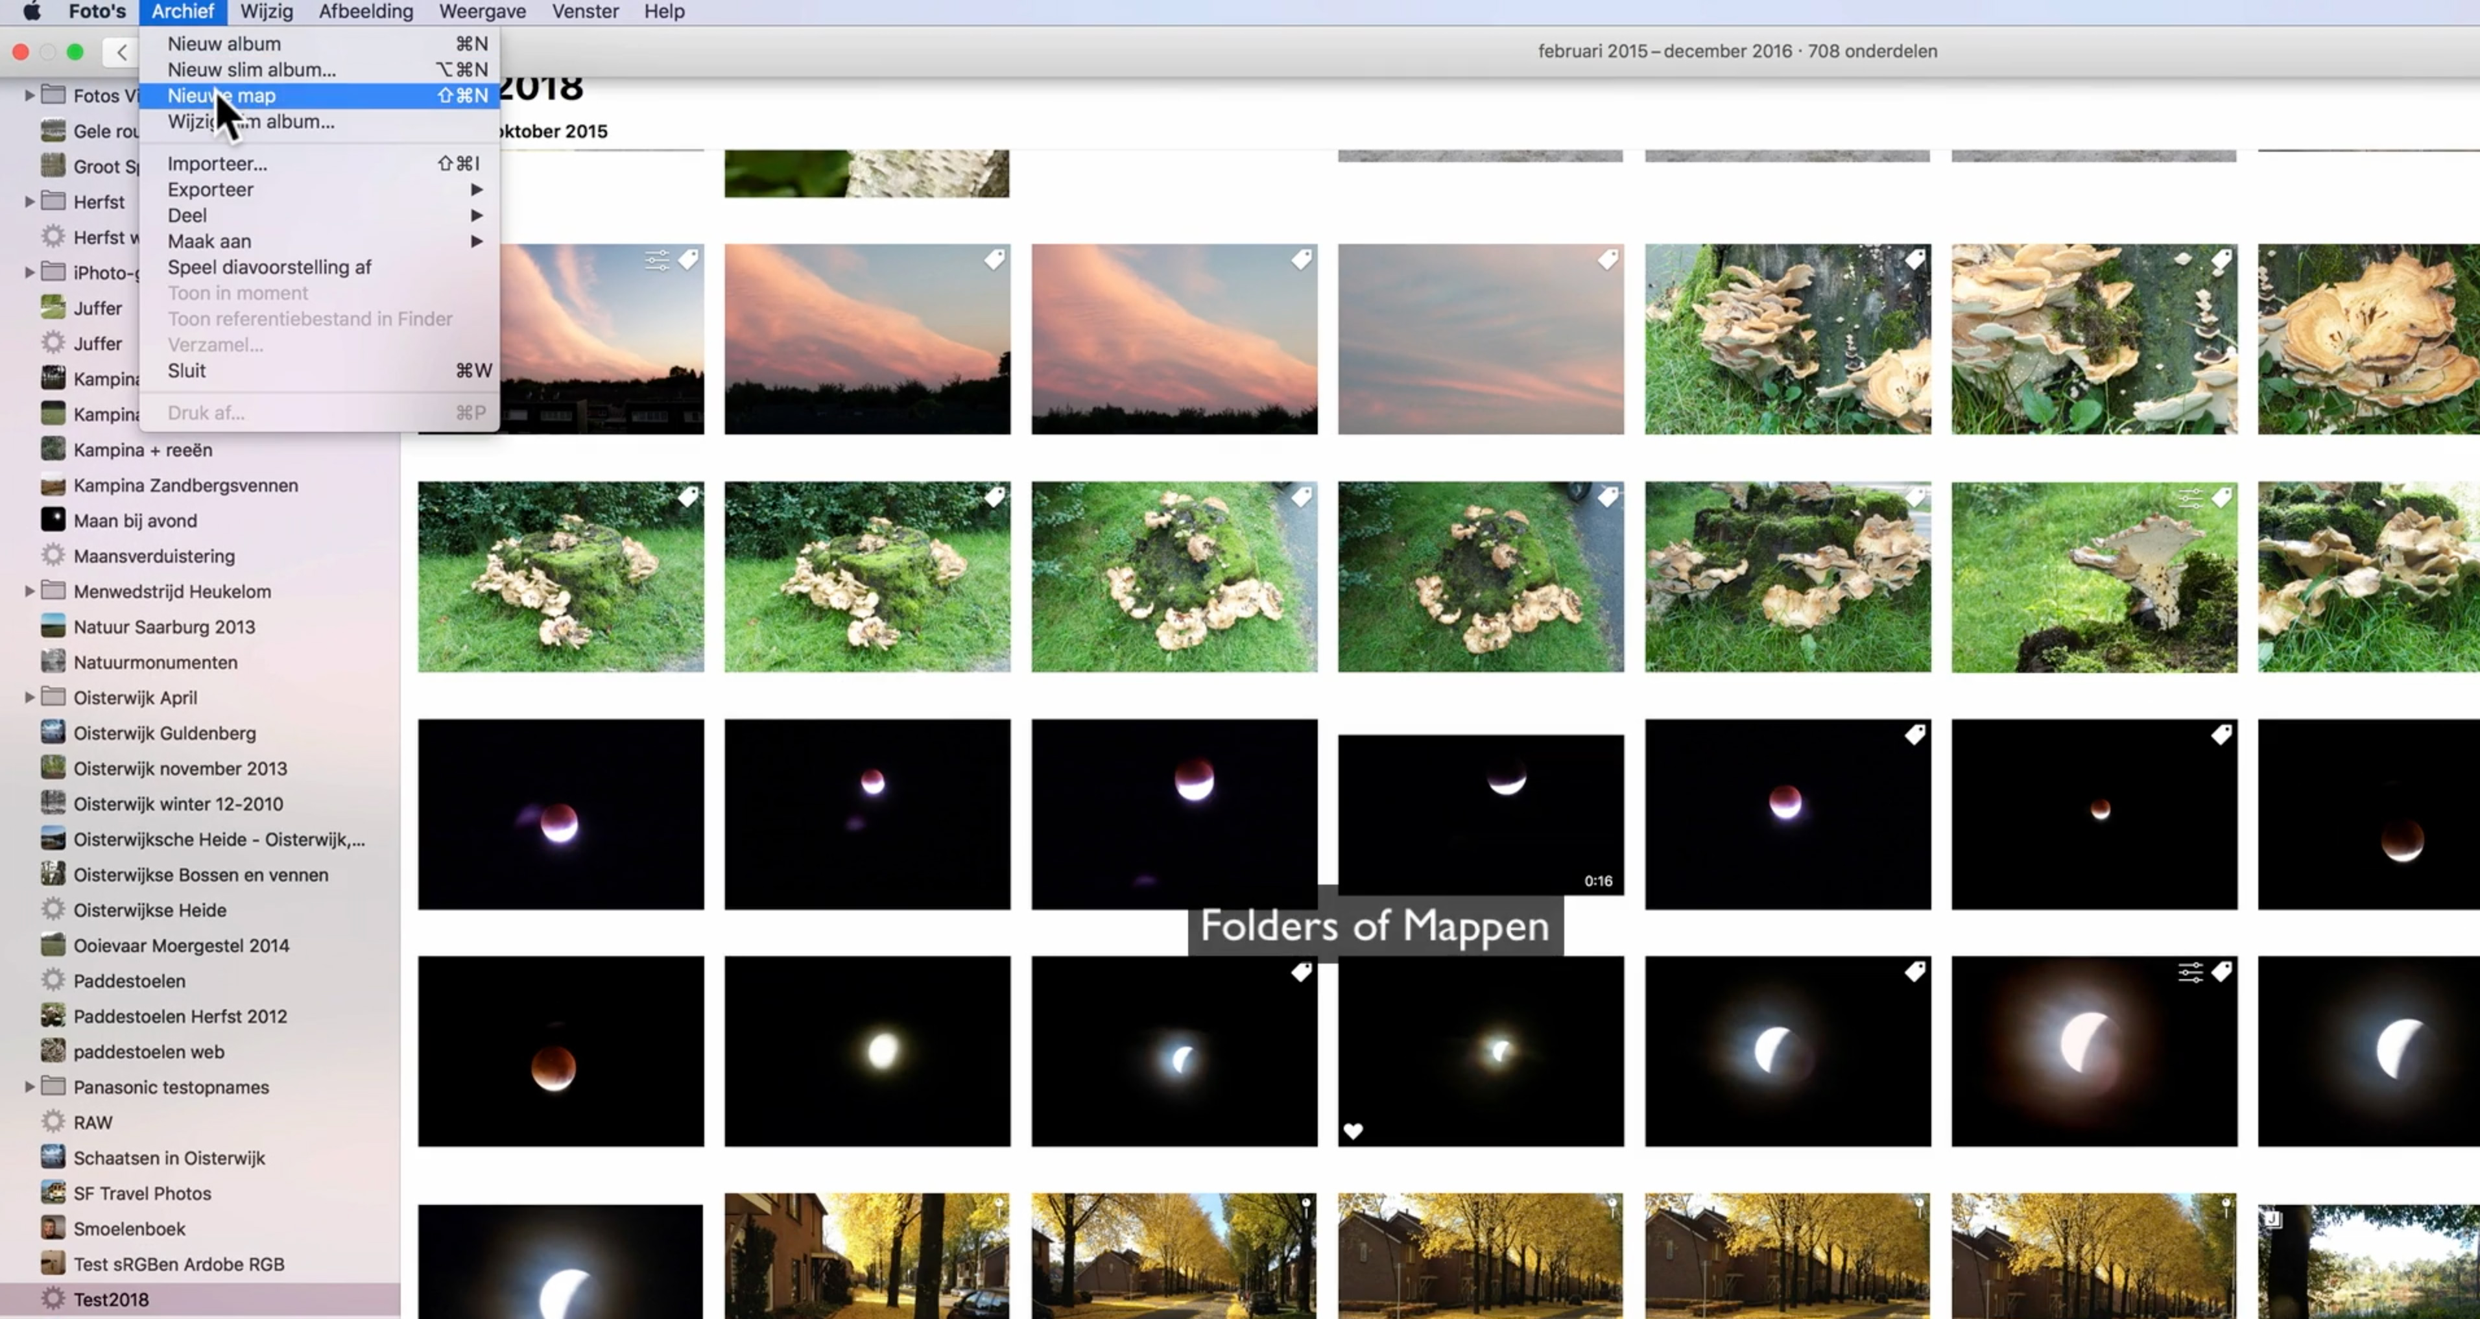
Task: Expand the iPhoto folder in sidebar
Action: 29,272
